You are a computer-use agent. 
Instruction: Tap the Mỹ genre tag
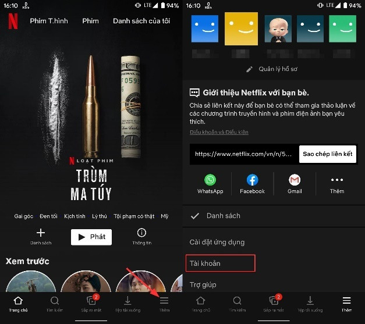pos(165,216)
